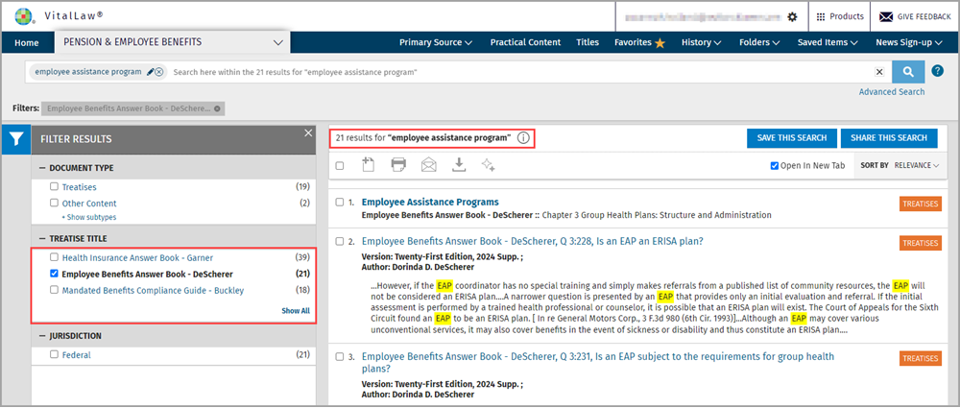Open account settings gear icon
Screen dimensions: 960x408
coord(792,17)
